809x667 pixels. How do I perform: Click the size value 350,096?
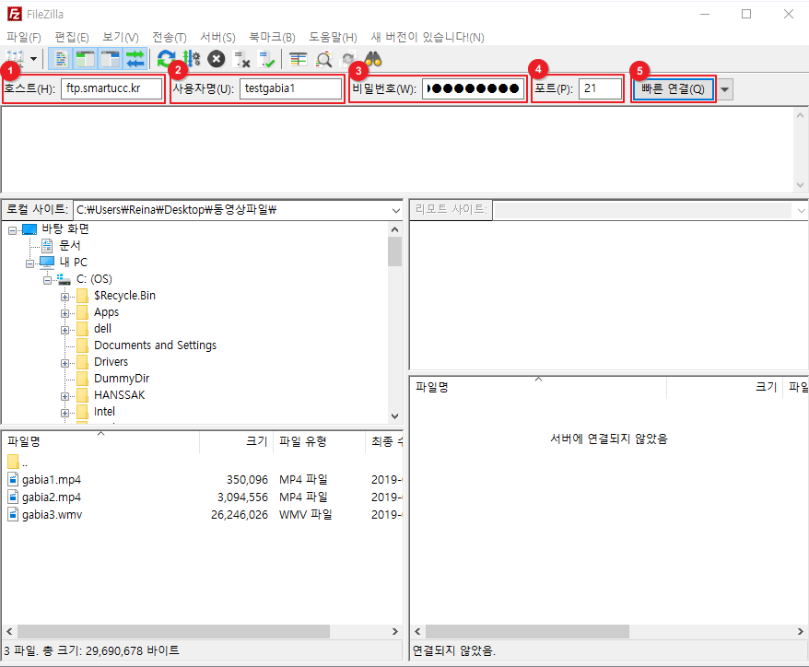point(247,480)
